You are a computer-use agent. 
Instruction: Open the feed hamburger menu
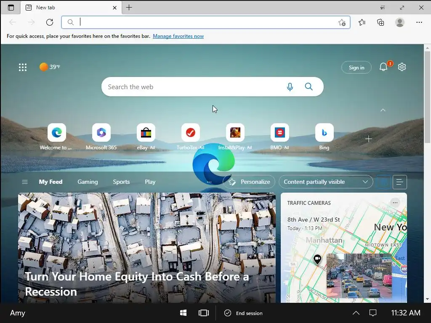click(25, 182)
